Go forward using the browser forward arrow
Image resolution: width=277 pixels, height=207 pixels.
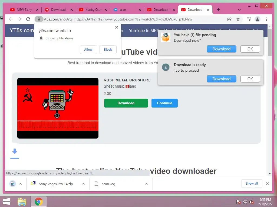click(19, 19)
